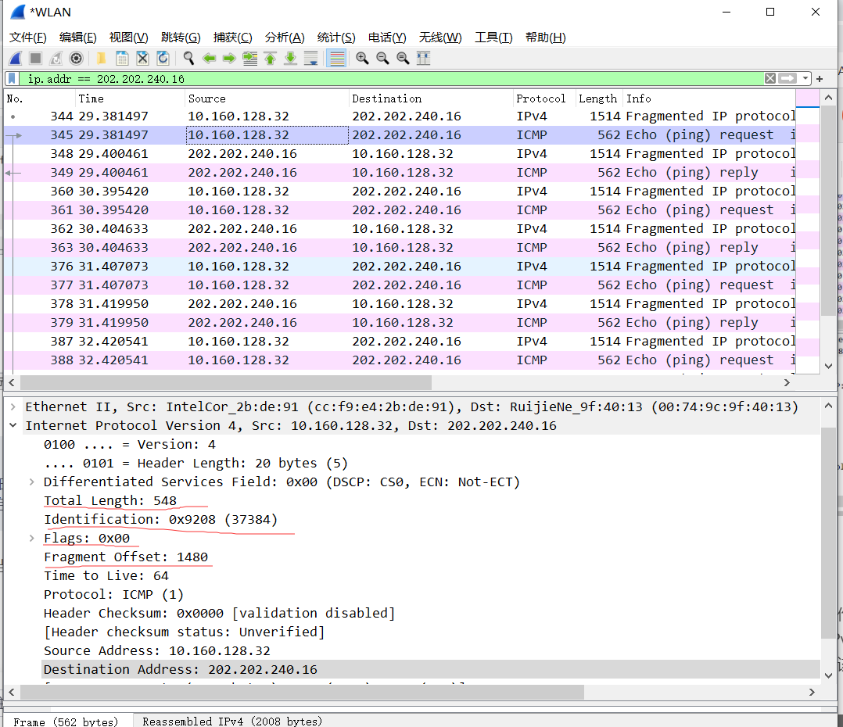Sort by the Info column header
The image size is (843, 727).
709,98
